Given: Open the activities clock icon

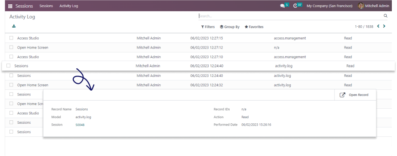Looking at the screenshot, I should point(295,6).
